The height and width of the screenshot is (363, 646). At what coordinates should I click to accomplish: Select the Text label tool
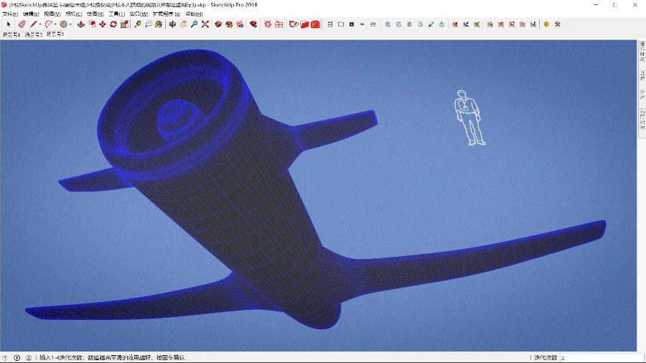pos(149,24)
